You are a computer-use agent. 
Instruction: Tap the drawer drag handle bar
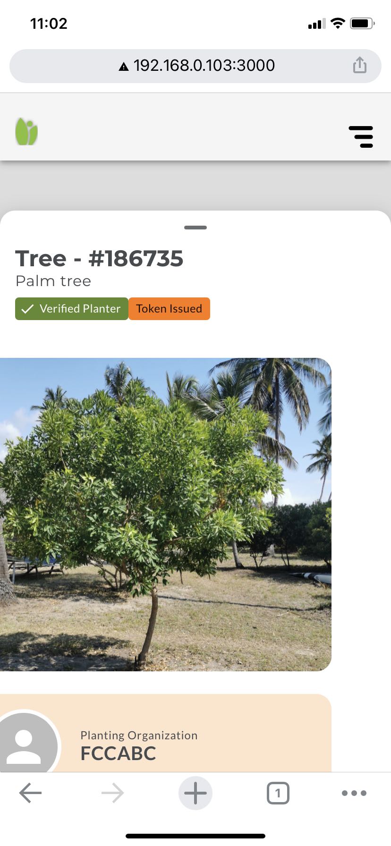coord(195,228)
